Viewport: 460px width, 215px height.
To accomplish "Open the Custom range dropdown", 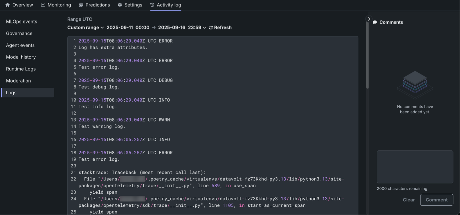I will pyautogui.click(x=85, y=27).
